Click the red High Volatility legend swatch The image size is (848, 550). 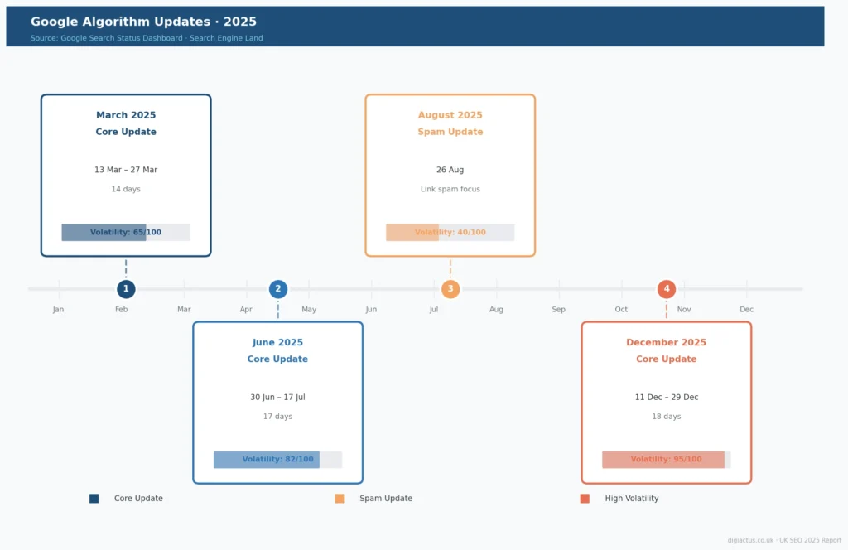[585, 499]
